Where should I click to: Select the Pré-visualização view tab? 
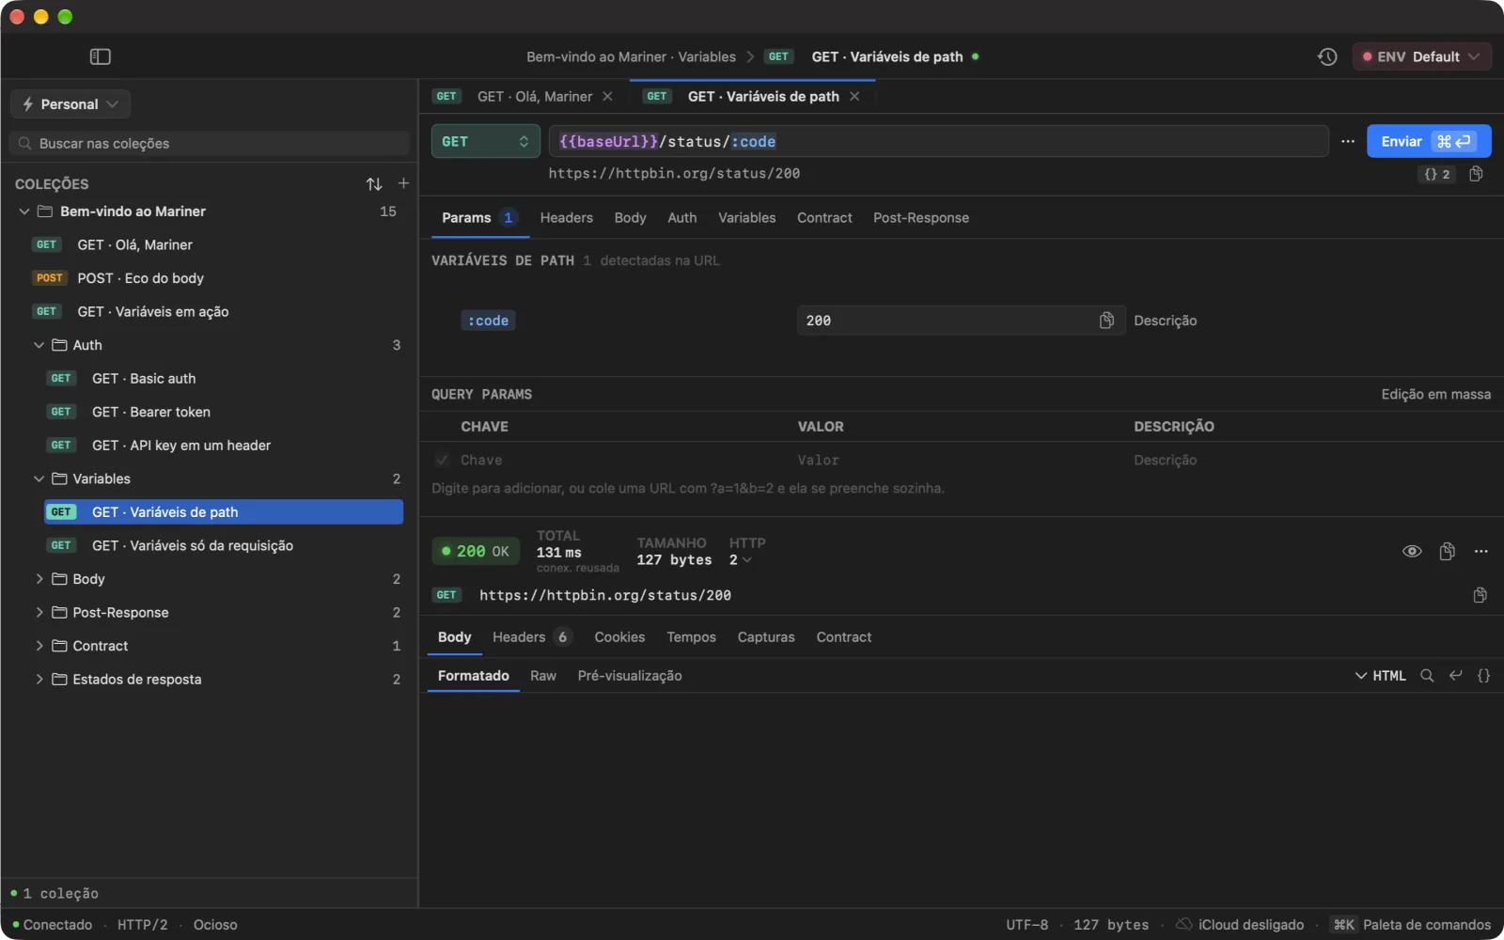pyautogui.click(x=630, y=676)
